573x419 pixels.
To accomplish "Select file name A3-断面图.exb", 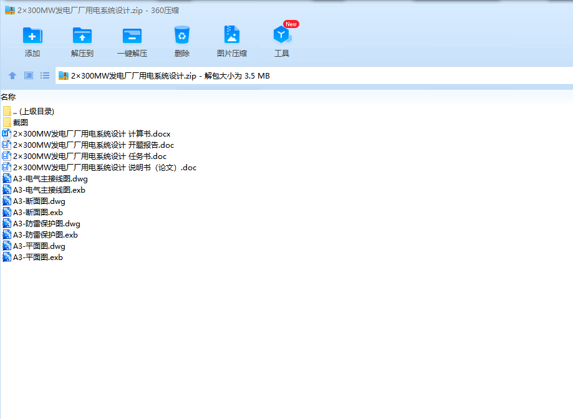I will point(38,213).
